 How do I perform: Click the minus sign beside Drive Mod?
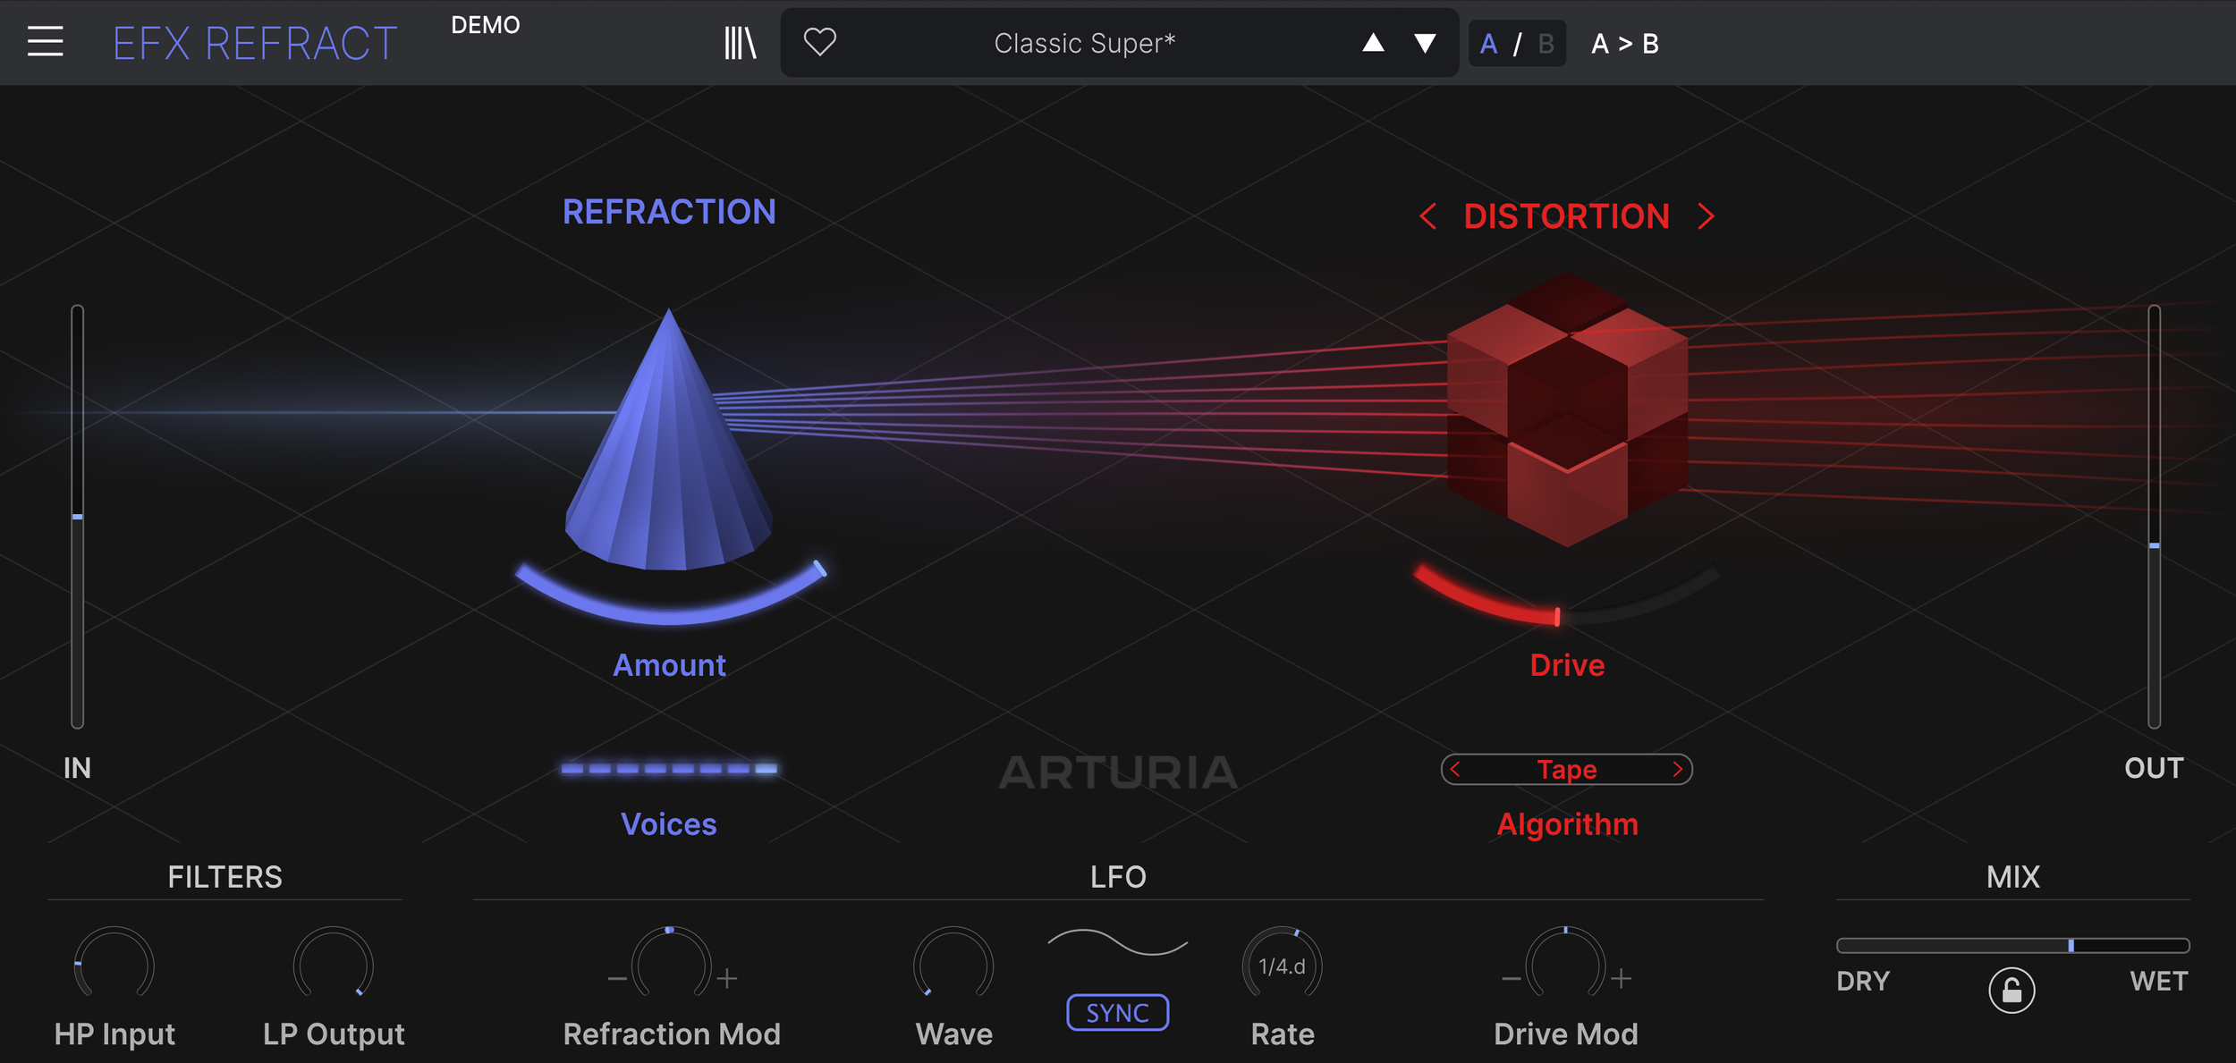point(1511,979)
